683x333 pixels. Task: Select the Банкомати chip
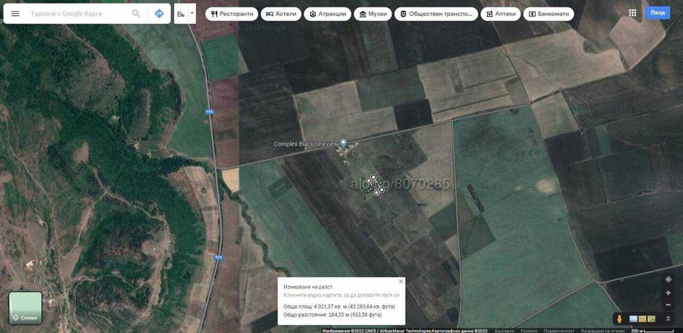pyautogui.click(x=548, y=14)
